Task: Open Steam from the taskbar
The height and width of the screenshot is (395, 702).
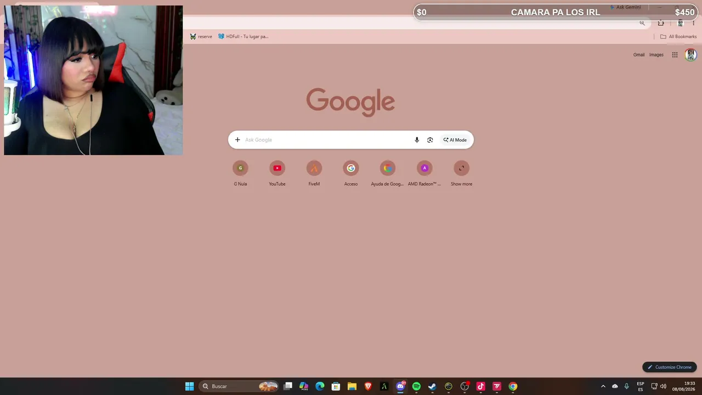Action: [x=432, y=386]
